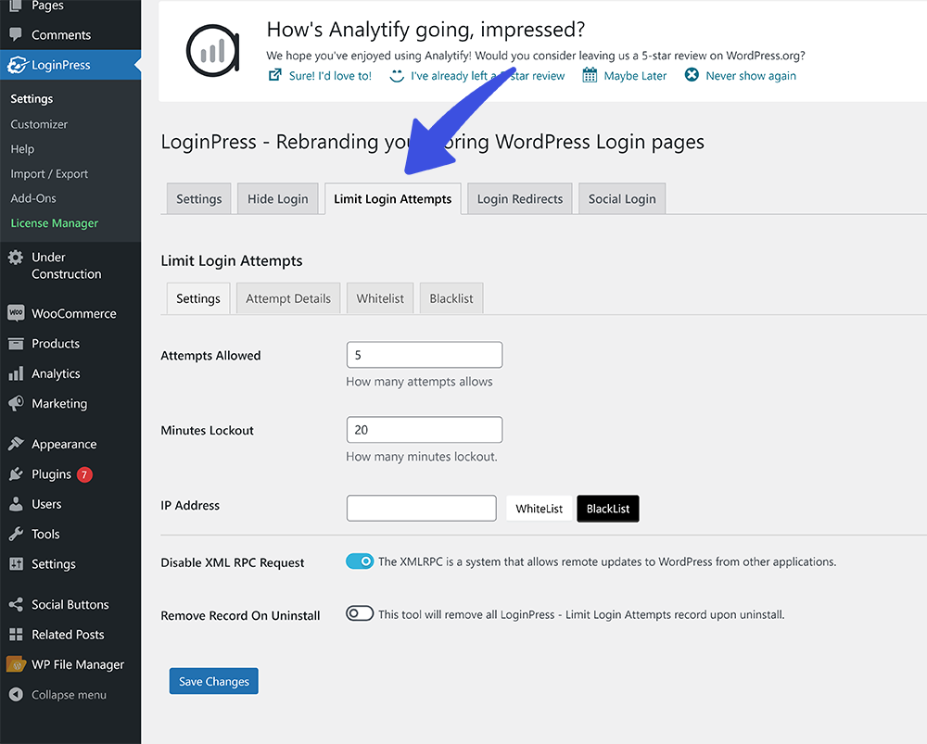This screenshot has width=927, height=744.
Task: Click the Tools wrench icon
Action: (x=16, y=534)
